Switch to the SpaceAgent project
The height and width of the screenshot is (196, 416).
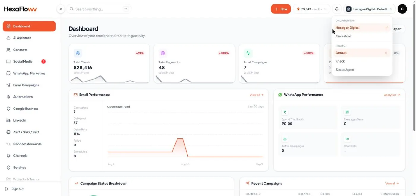pyautogui.click(x=362, y=70)
